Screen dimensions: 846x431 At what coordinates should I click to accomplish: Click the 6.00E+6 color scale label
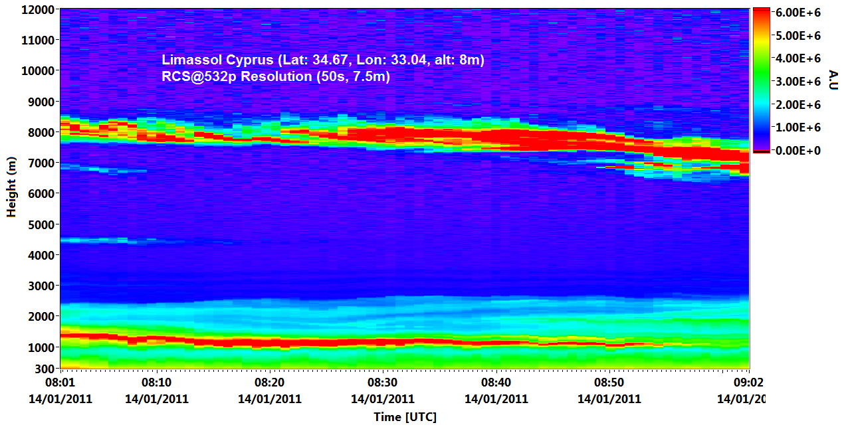pos(799,12)
